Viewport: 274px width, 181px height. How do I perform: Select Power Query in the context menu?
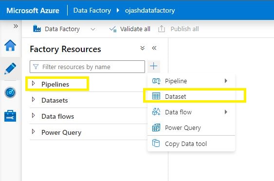point(191,127)
